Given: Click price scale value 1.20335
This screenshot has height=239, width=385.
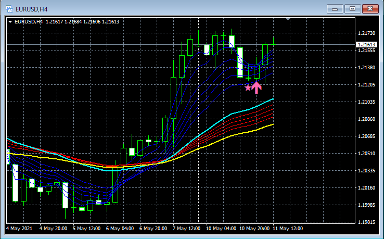Looking at the screenshot, I should coord(367,171).
